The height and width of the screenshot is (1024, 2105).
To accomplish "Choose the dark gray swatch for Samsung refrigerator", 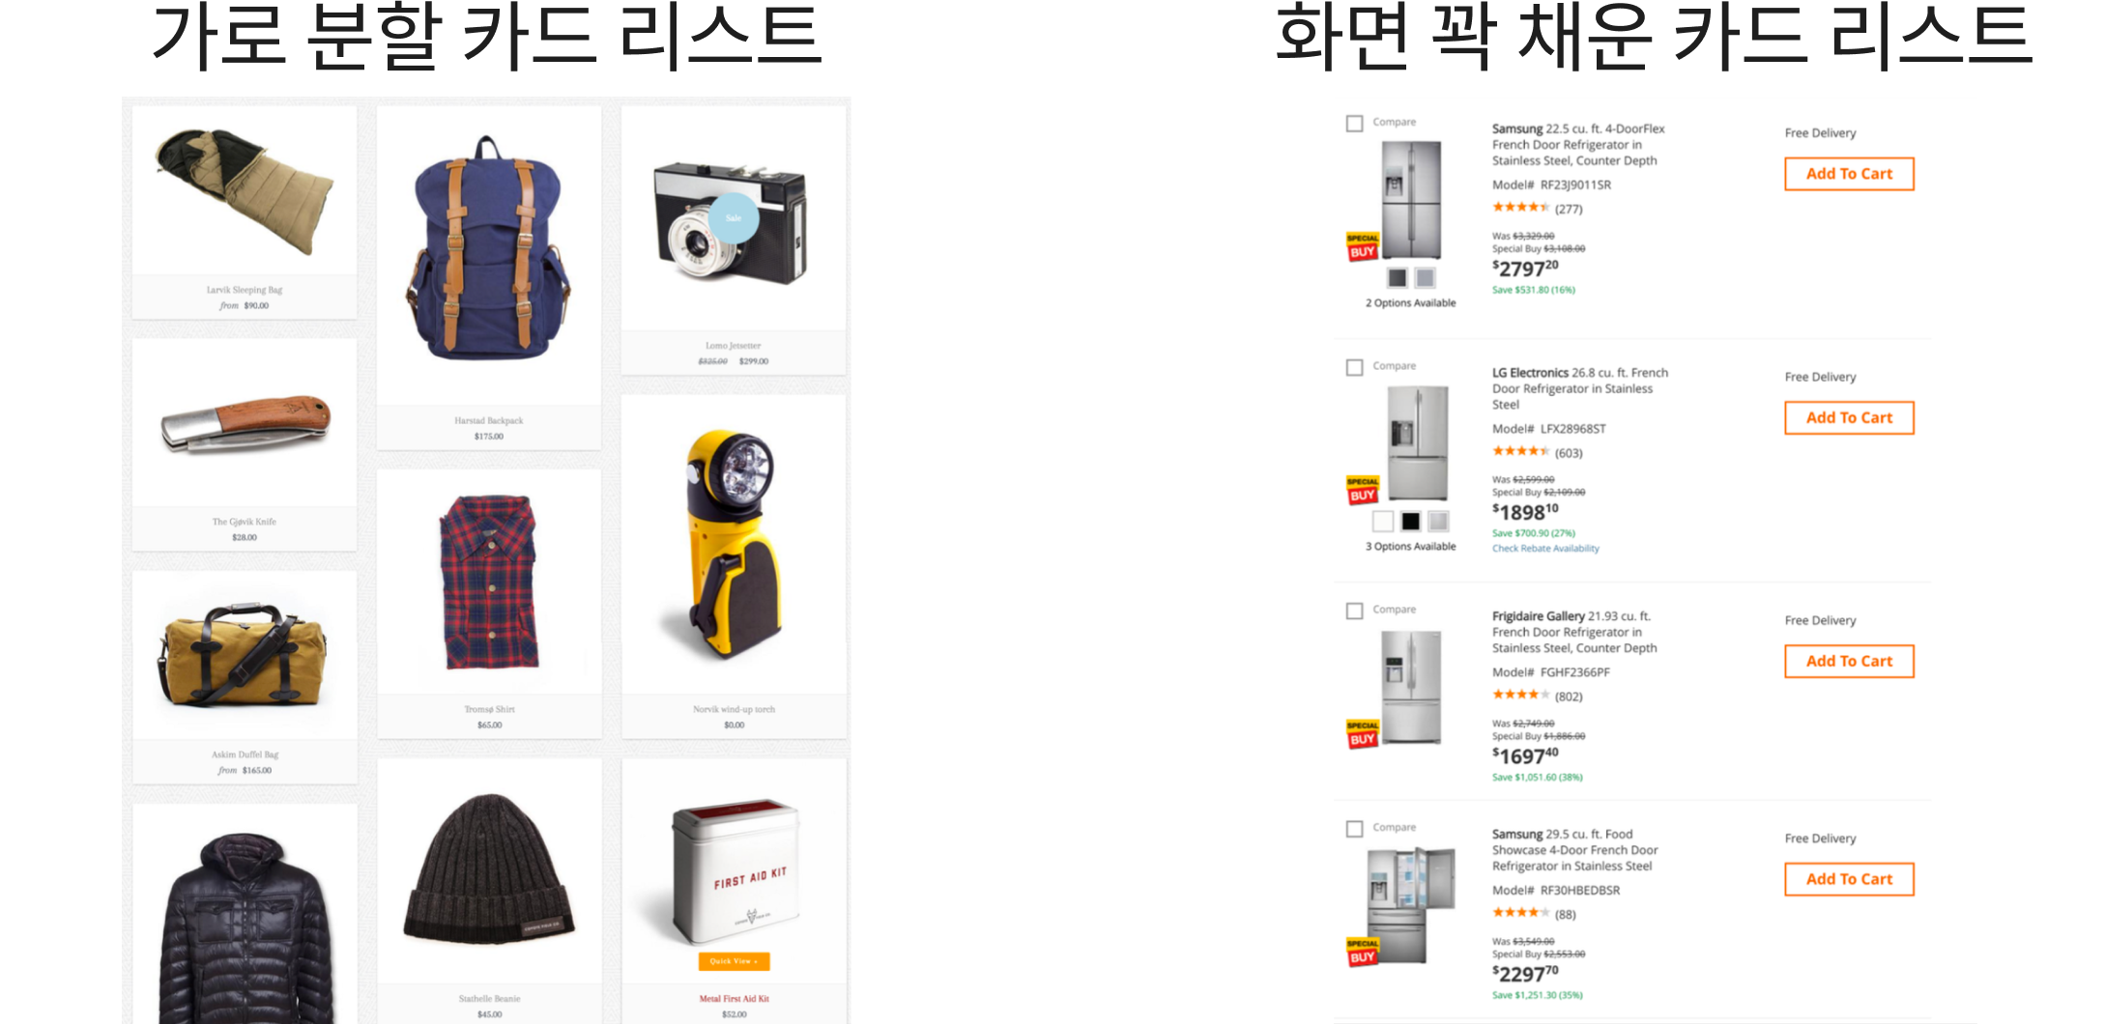I will coord(1398,278).
